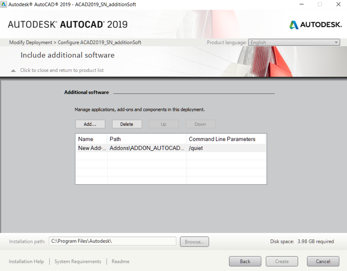Image resolution: width=347 pixels, height=271 pixels.
Task: Click the Autodesk logo in the header
Action: [316, 24]
